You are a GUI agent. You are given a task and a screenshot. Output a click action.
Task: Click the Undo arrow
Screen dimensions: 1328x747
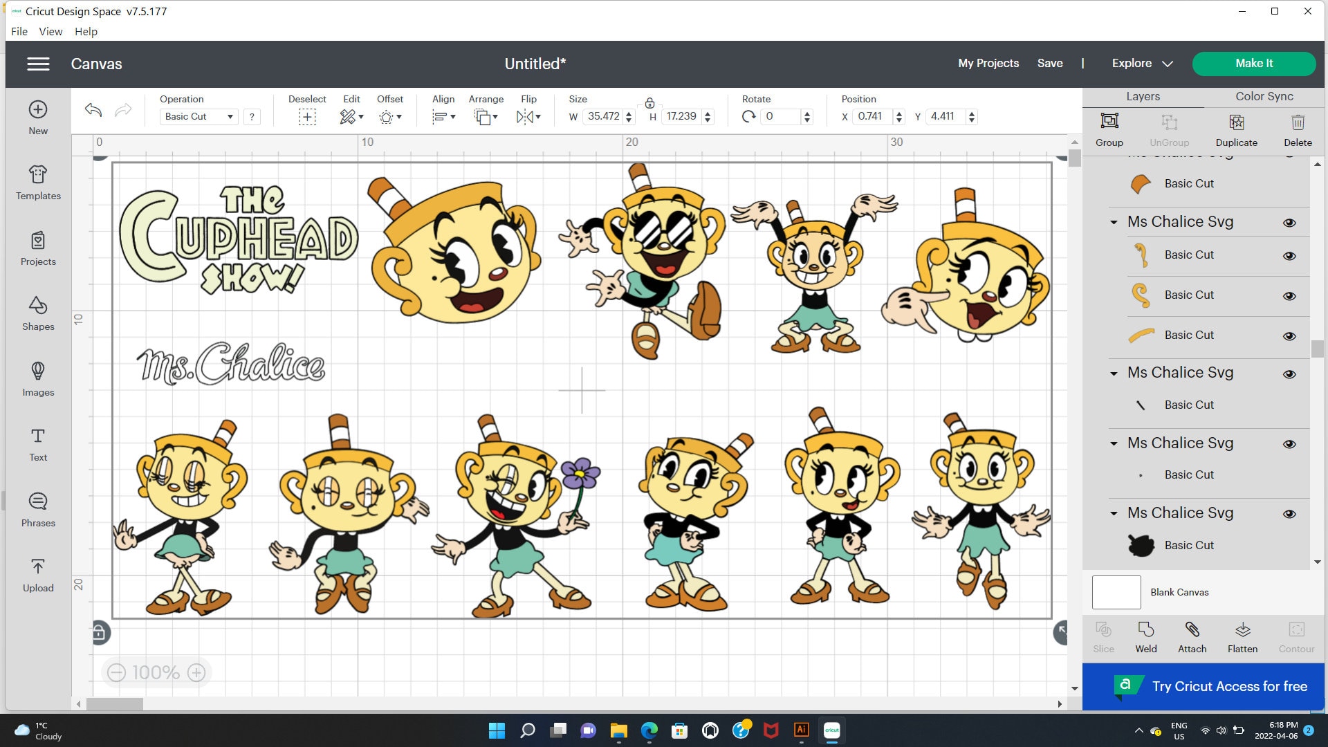(93, 109)
